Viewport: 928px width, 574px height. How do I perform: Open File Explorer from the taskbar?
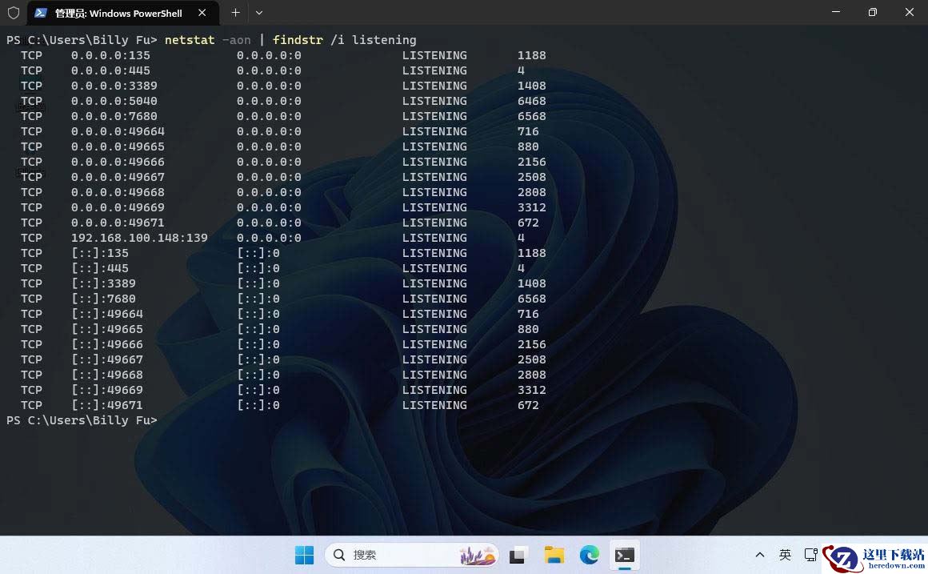(554, 555)
